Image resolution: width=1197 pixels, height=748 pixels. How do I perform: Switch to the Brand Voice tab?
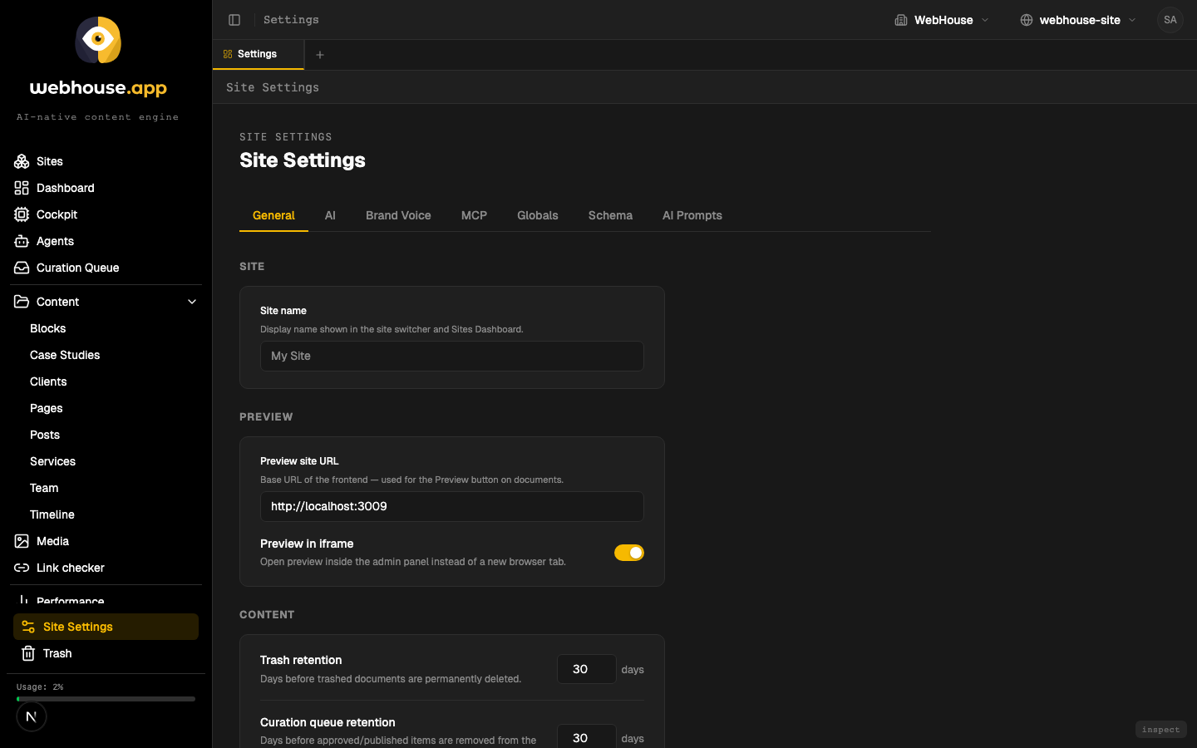pos(398,215)
